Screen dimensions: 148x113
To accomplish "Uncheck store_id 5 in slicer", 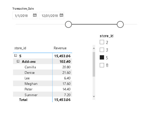I will point(102,58).
